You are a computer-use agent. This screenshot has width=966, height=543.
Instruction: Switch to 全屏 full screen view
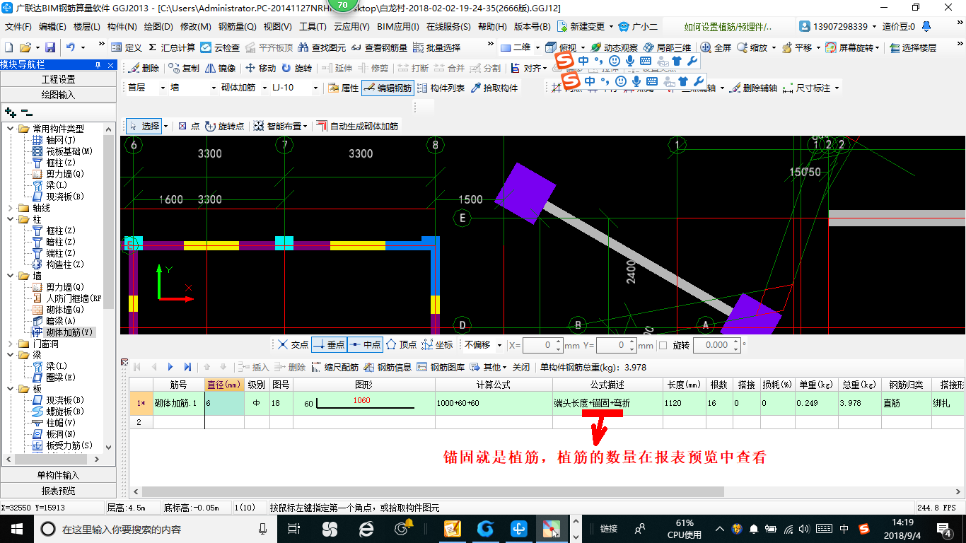click(x=716, y=47)
